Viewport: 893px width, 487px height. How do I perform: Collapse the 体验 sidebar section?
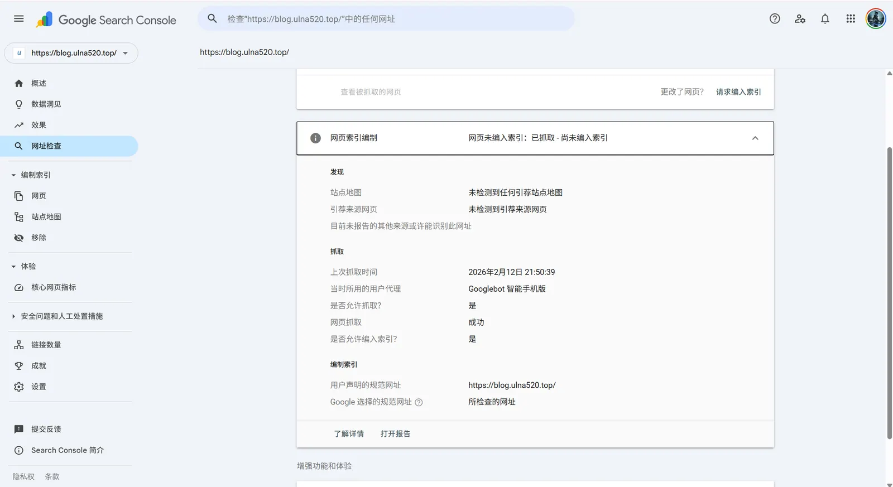(13, 267)
